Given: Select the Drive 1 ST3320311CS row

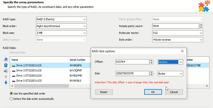Looking at the screenshot, I should click(51, 76).
